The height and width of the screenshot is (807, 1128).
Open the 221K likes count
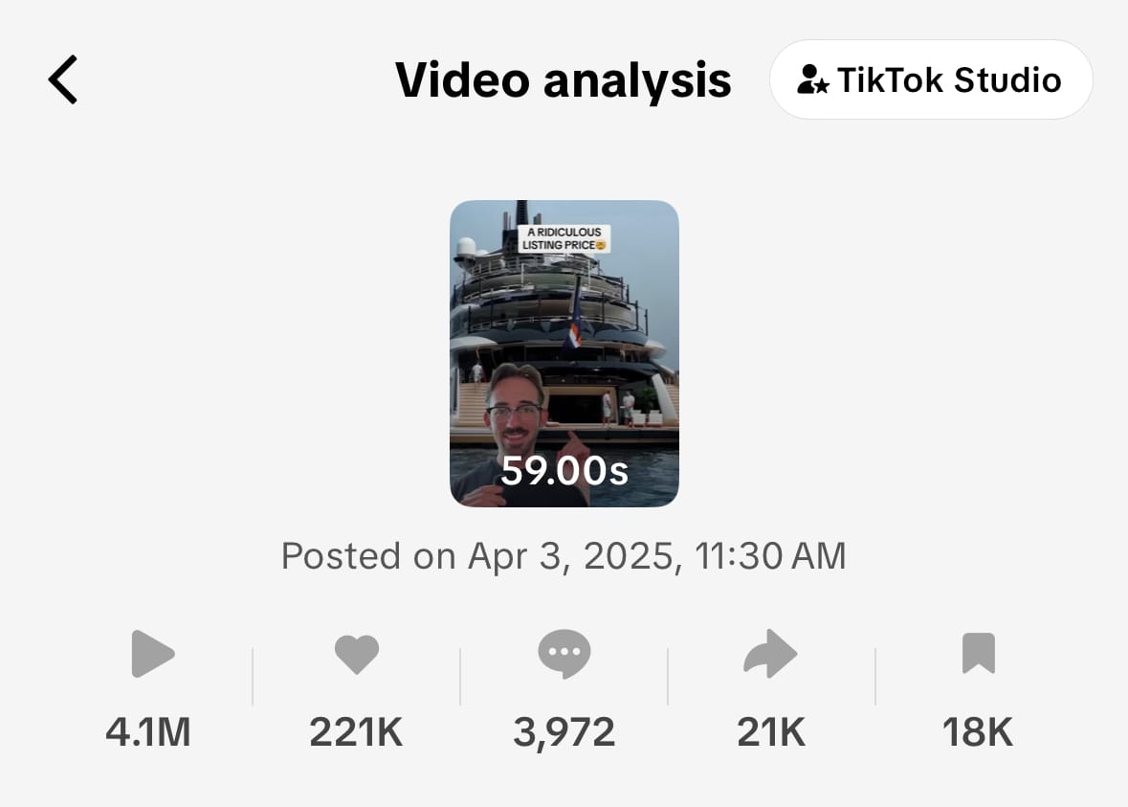click(x=357, y=731)
